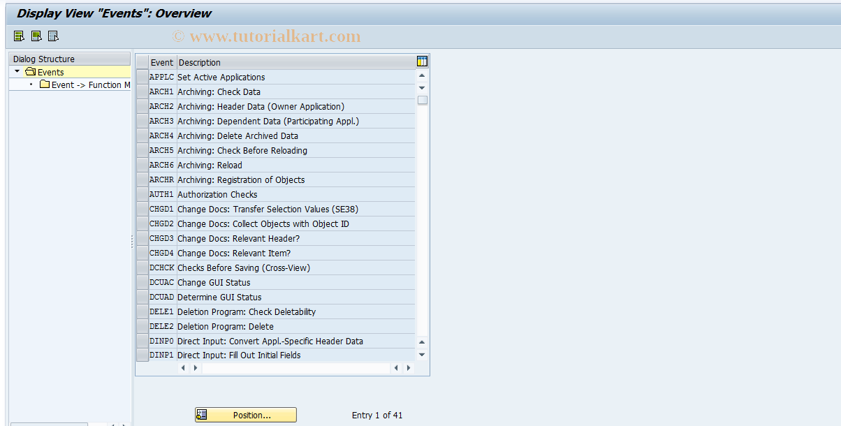Image resolution: width=841 pixels, height=426 pixels.
Task: Click Archiving: Reload description
Action: click(210, 165)
